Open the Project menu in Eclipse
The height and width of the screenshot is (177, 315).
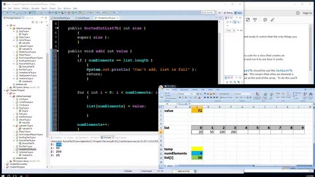point(53,8)
